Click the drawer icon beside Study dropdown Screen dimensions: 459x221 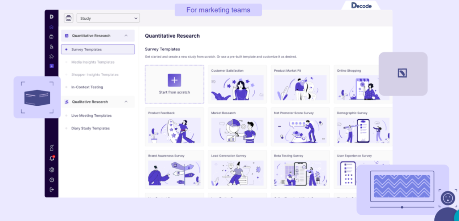pyautogui.click(x=69, y=18)
